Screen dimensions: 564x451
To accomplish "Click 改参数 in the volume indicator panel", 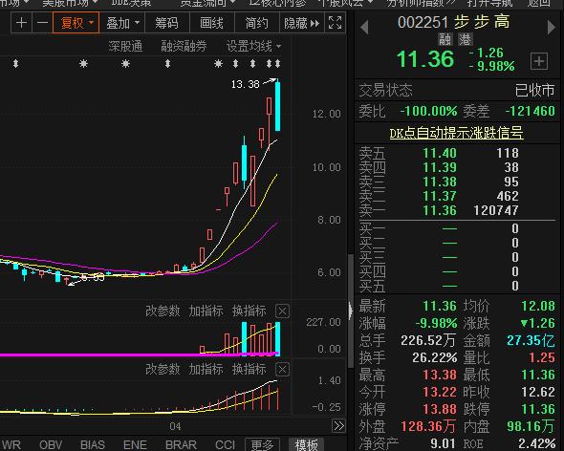I will (x=163, y=311).
